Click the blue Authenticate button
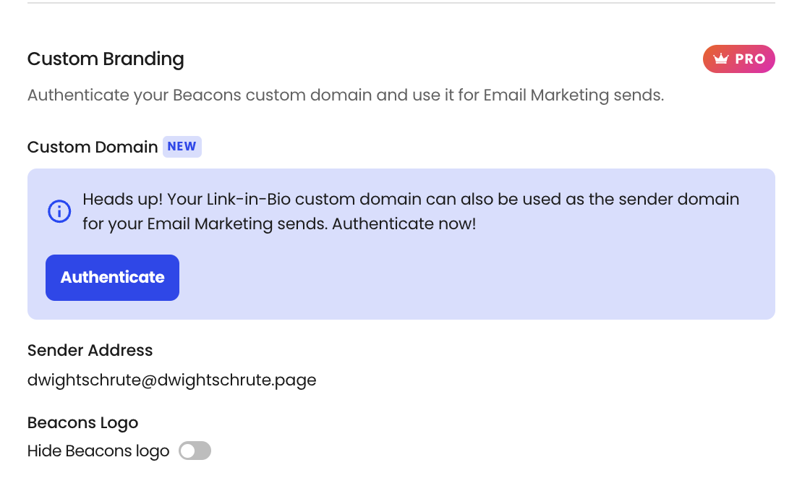 click(x=112, y=277)
